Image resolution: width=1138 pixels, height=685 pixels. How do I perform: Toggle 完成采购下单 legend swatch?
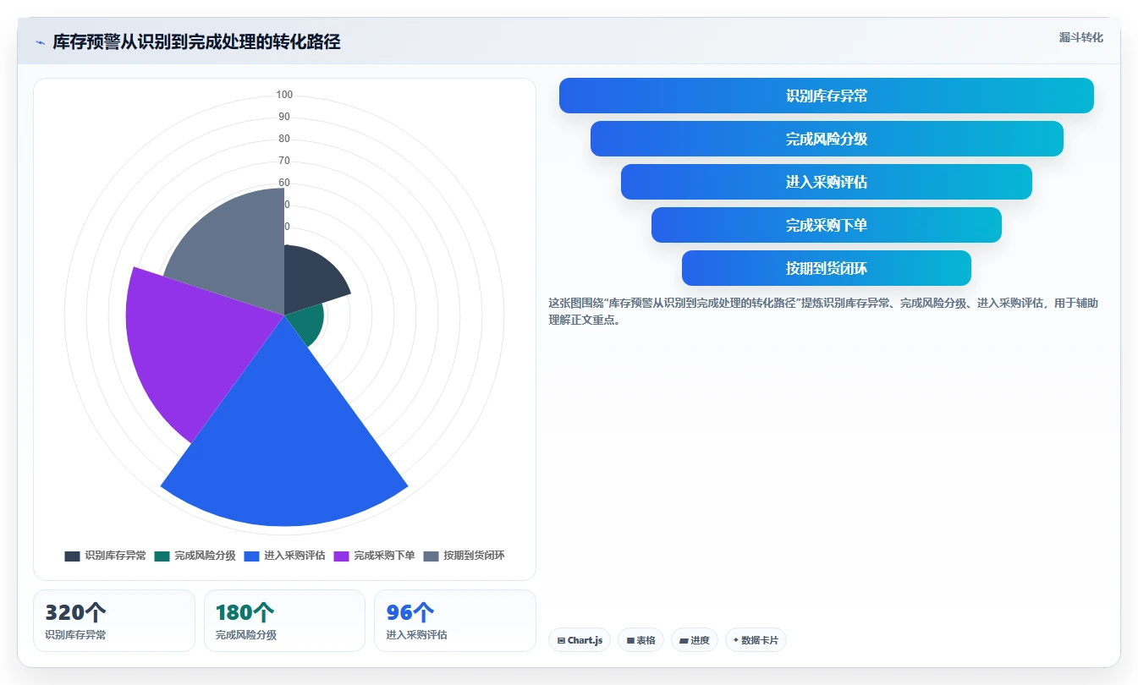(341, 556)
